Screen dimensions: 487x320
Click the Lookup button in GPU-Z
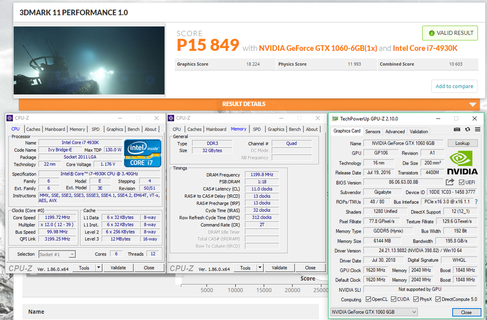coord(462,143)
